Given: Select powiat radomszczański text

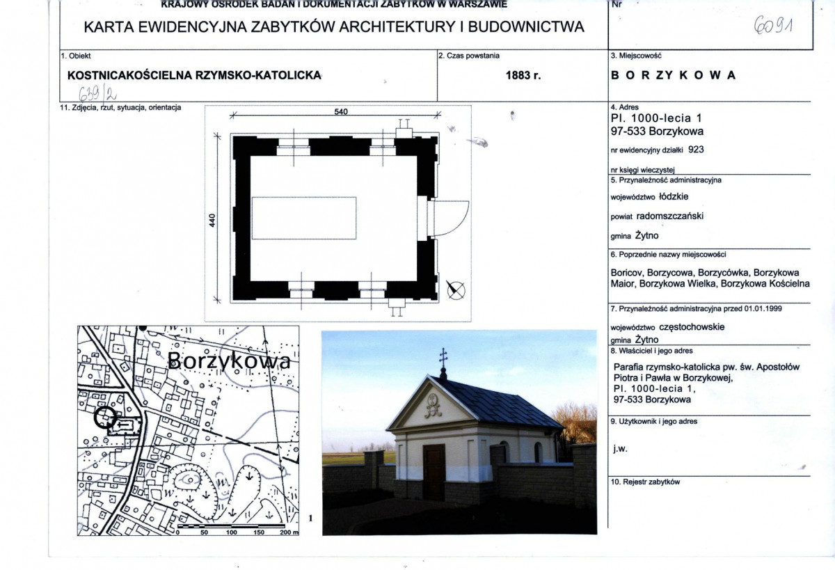Looking at the screenshot, I should coord(657,216).
